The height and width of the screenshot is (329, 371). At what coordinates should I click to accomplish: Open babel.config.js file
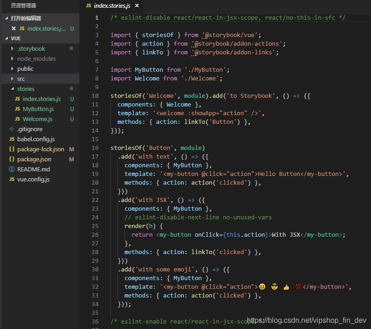pyautogui.click(x=36, y=139)
